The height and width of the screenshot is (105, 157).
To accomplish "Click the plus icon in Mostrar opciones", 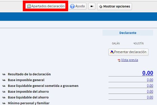I will tap(101, 6).
